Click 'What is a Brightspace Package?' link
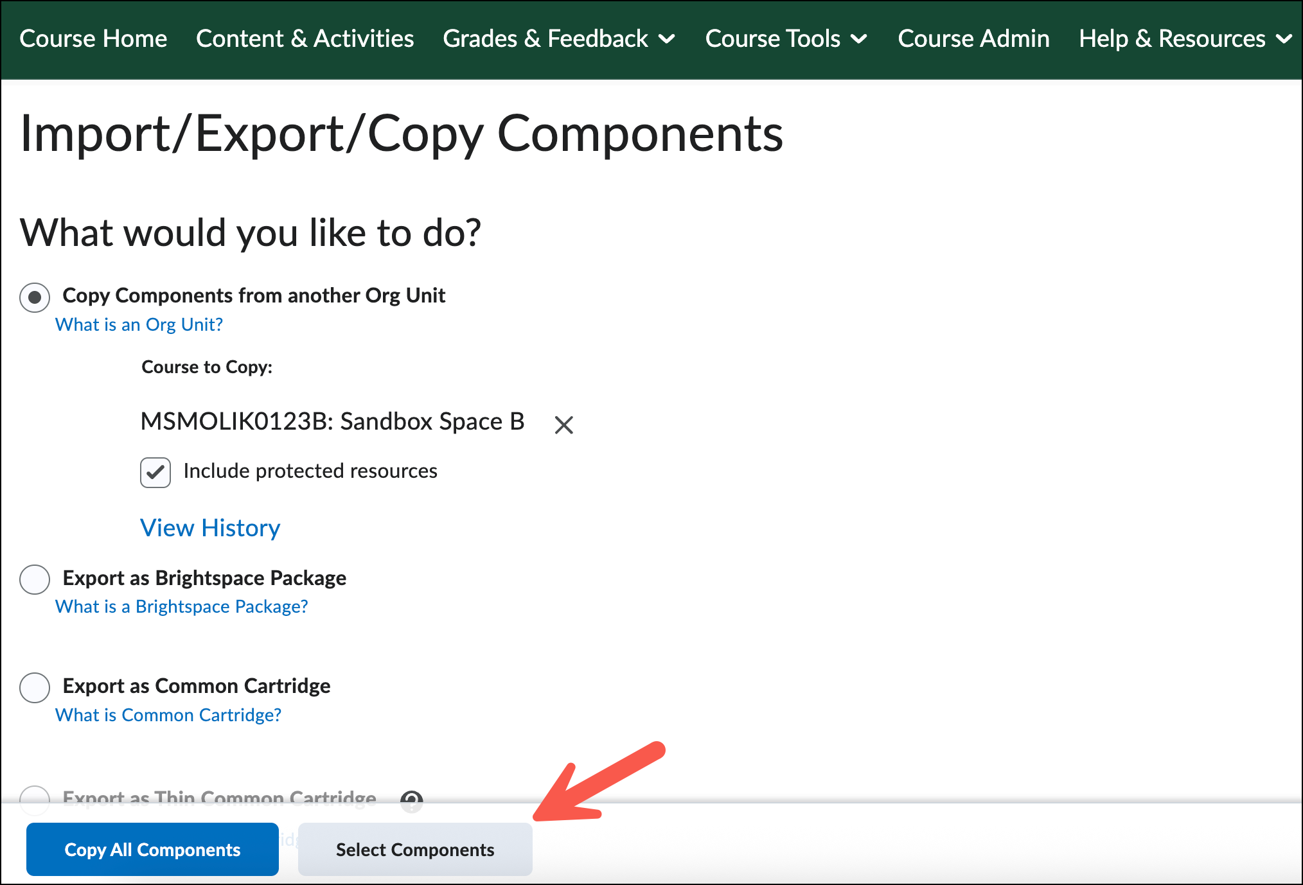Viewport: 1303px width, 885px height. (x=181, y=607)
